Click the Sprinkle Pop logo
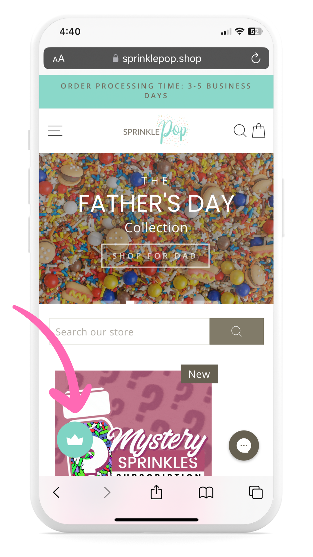 (x=156, y=131)
